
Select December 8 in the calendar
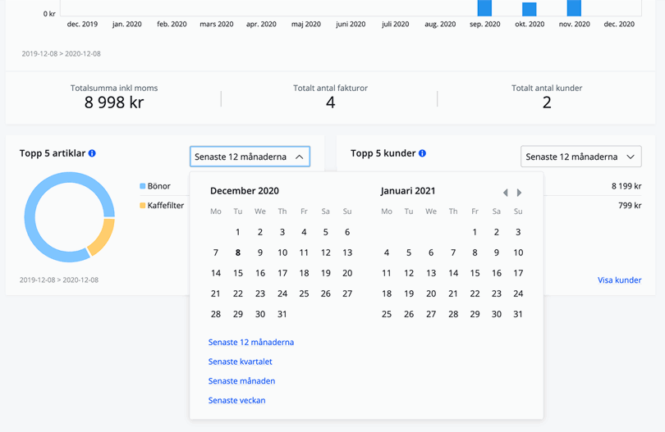click(x=238, y=252)
